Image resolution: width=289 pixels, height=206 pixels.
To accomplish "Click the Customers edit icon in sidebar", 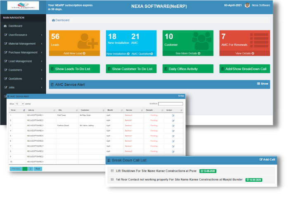I will pyautogui.click(x=5, y=70).
